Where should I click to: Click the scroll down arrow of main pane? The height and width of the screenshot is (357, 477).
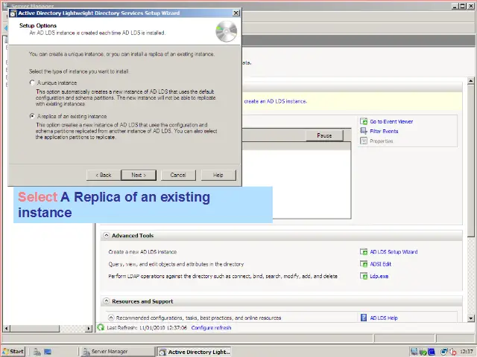471,318
